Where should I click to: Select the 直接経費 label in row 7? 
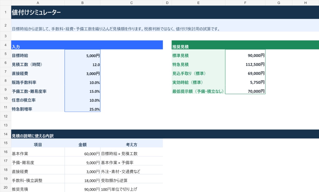click(x=38, y=72)
